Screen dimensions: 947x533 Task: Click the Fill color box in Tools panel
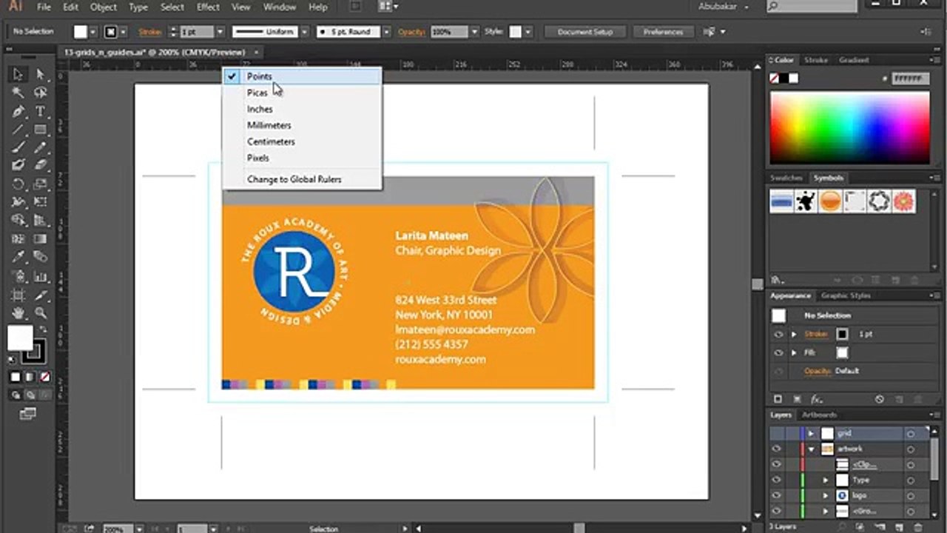(20, 338)
